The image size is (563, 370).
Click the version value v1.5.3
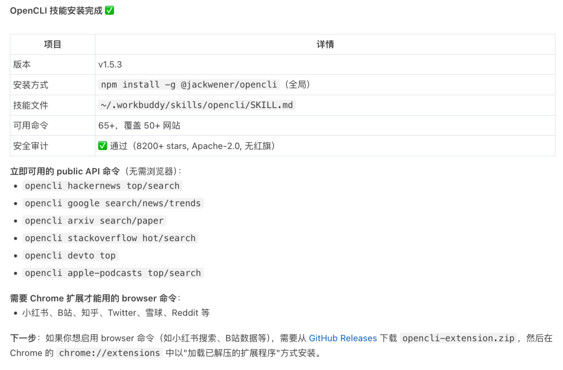tap(110, 65)
